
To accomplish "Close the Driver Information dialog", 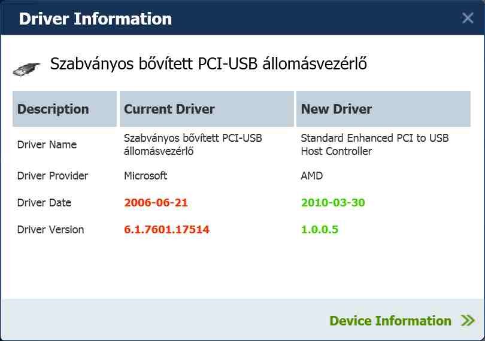I will coord(468,19).
